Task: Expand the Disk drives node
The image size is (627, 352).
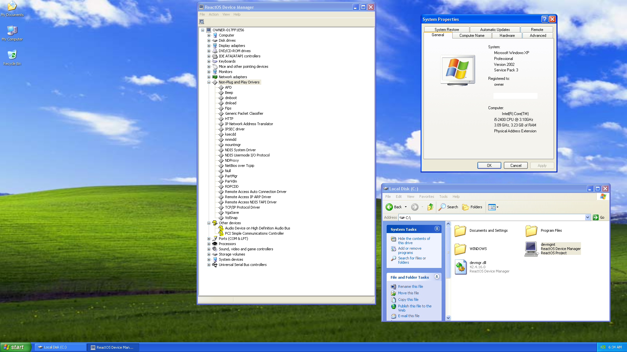Action: coord(209,40)
